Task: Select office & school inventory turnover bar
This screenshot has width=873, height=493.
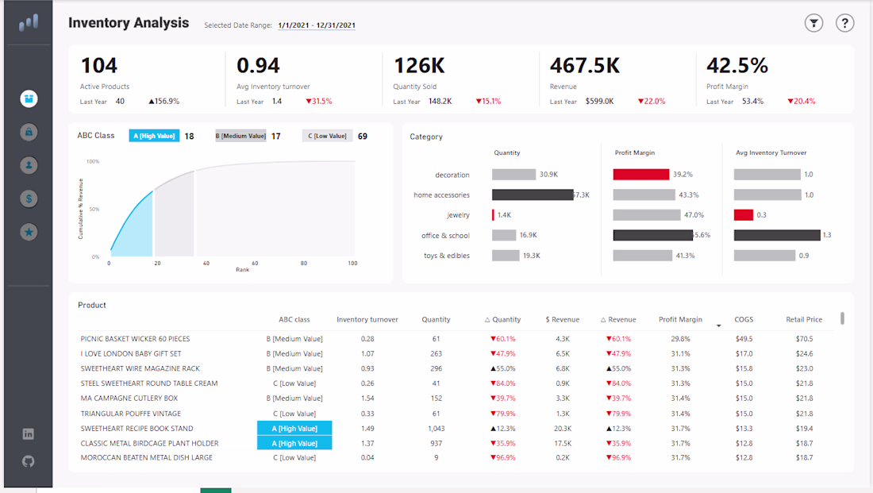Action: [x=777, y=235]
